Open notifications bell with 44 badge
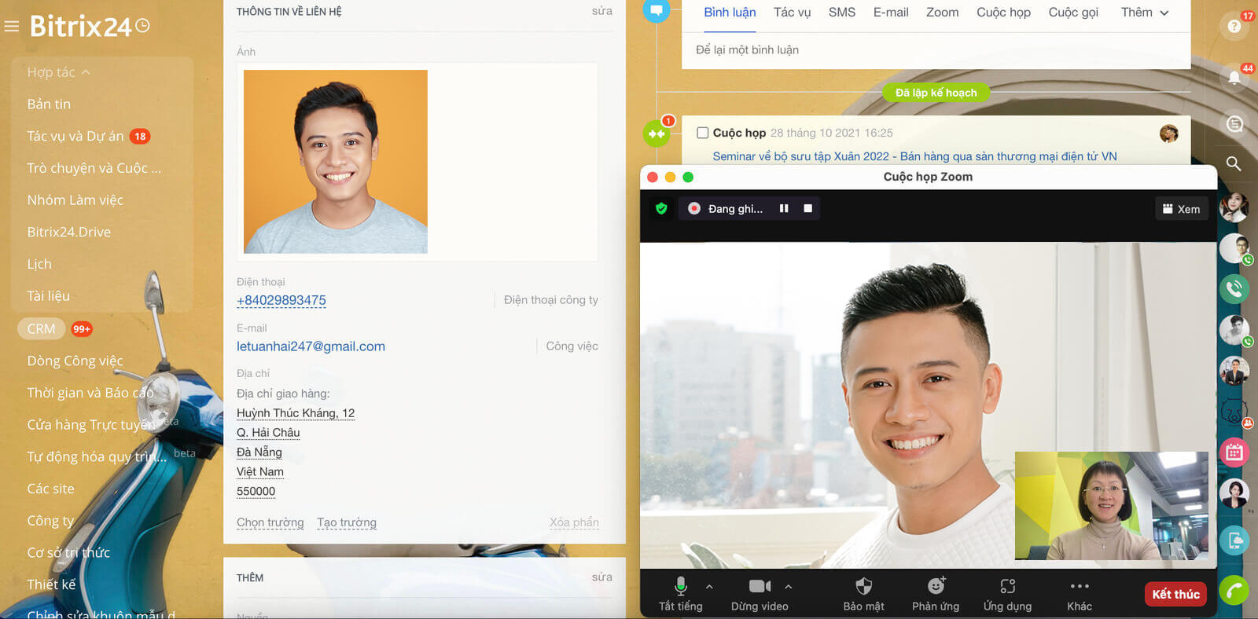 (x=1234, y=78)
